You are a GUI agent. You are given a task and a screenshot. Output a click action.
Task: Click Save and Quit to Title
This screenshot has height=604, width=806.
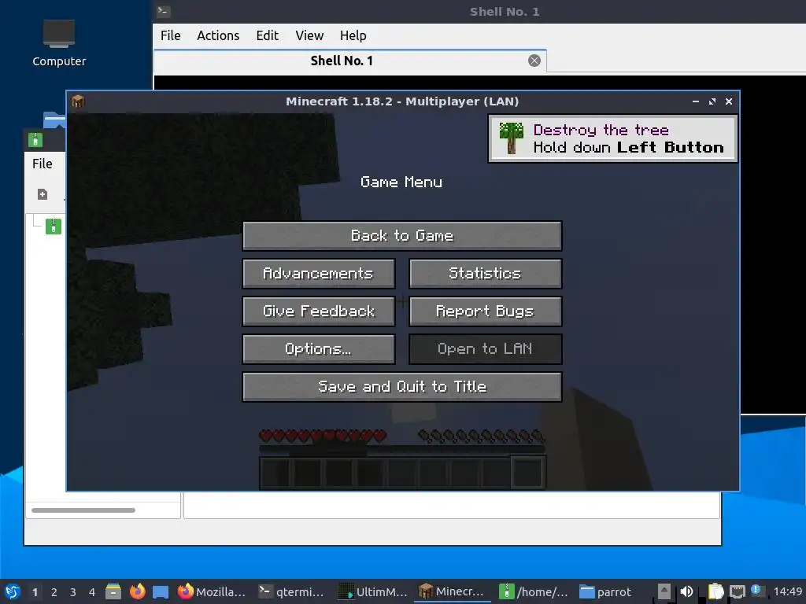point(402,387)
